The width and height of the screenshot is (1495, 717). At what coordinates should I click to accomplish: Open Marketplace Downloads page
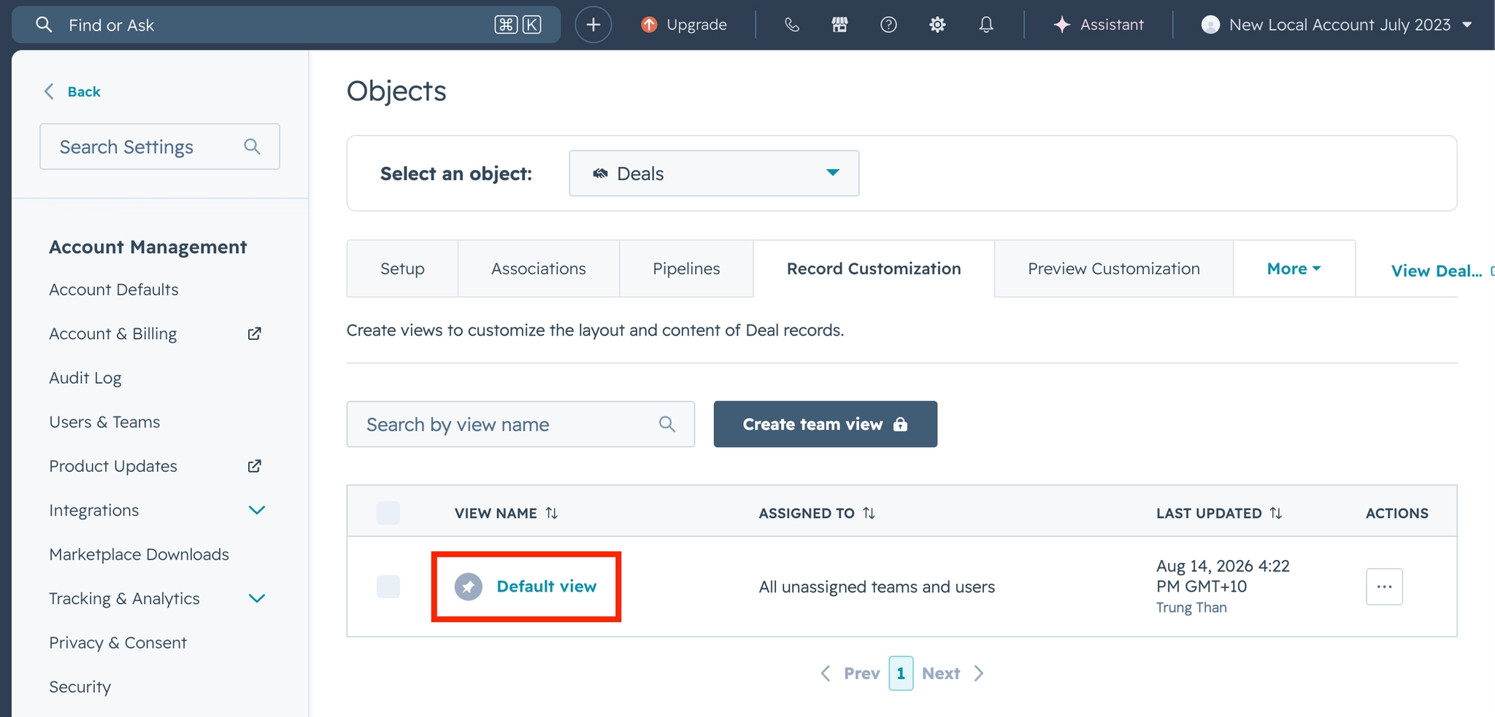pos(139,554)
